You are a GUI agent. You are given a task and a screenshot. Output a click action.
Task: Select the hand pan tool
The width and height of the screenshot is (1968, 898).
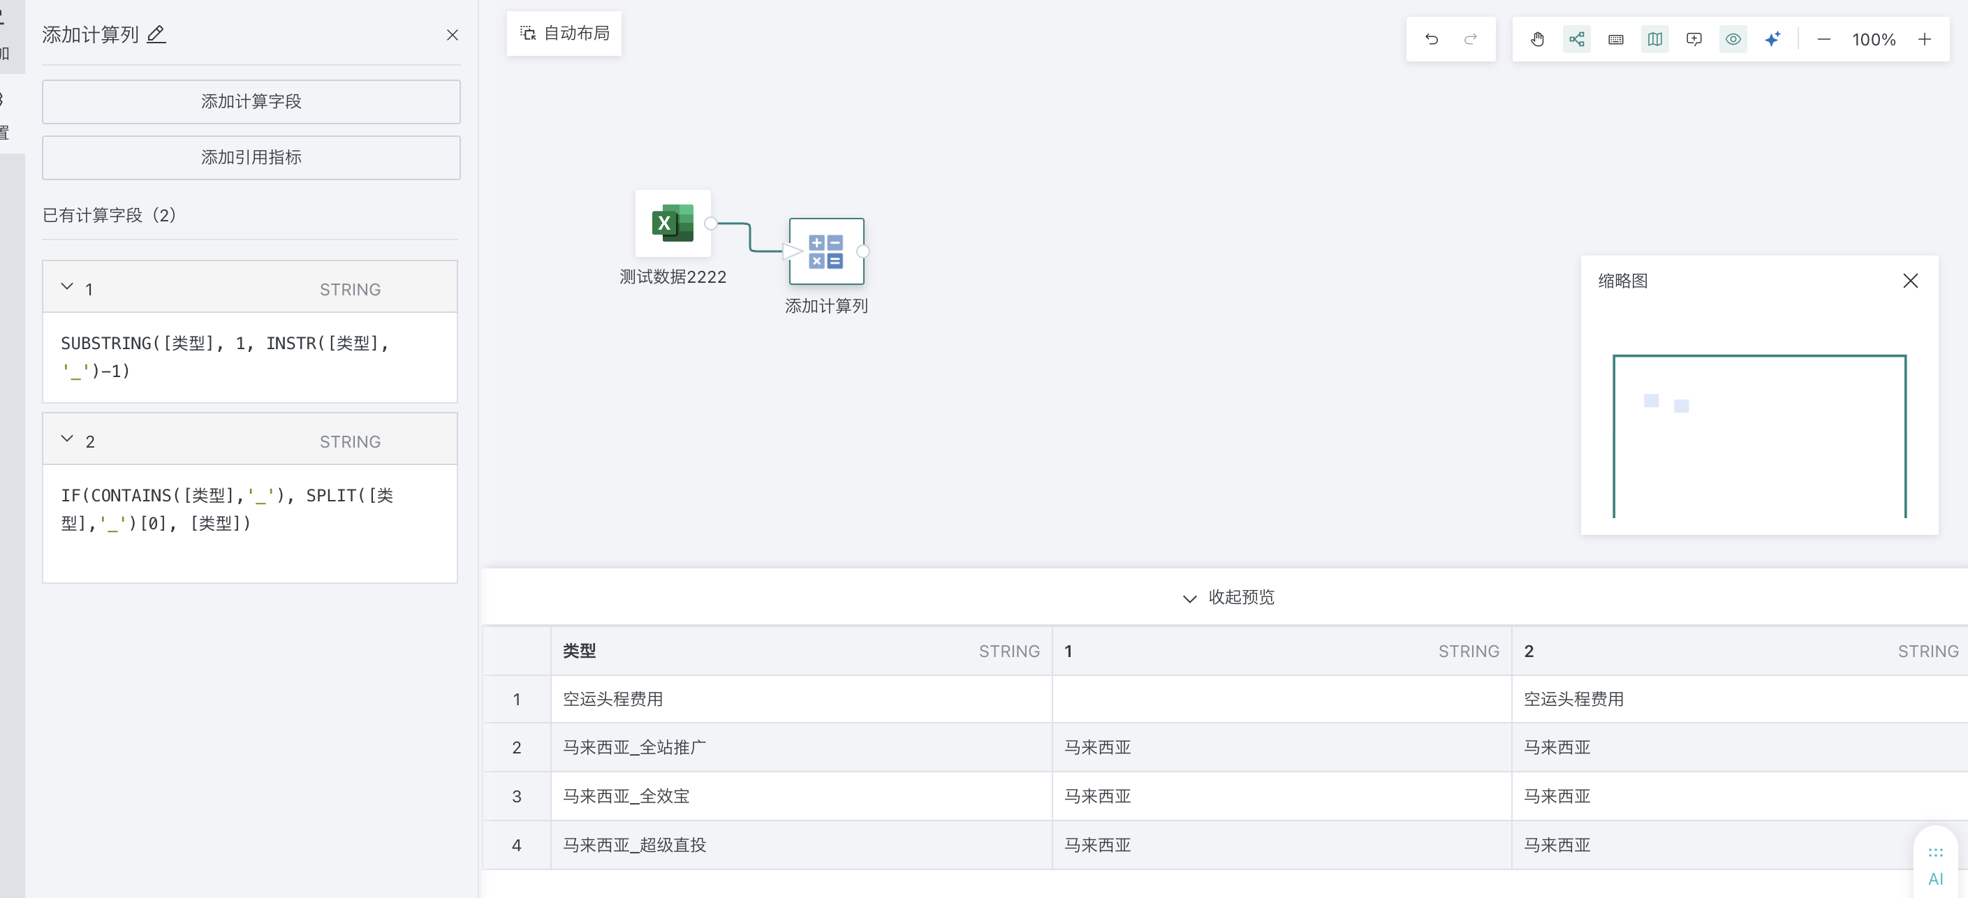pyautogui.click(x=1538, y=39)
